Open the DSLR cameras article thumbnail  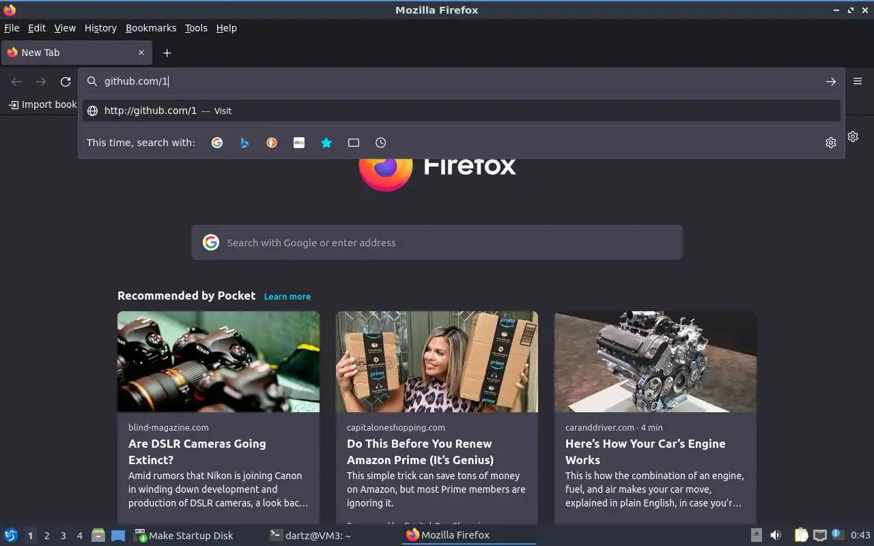218,362
